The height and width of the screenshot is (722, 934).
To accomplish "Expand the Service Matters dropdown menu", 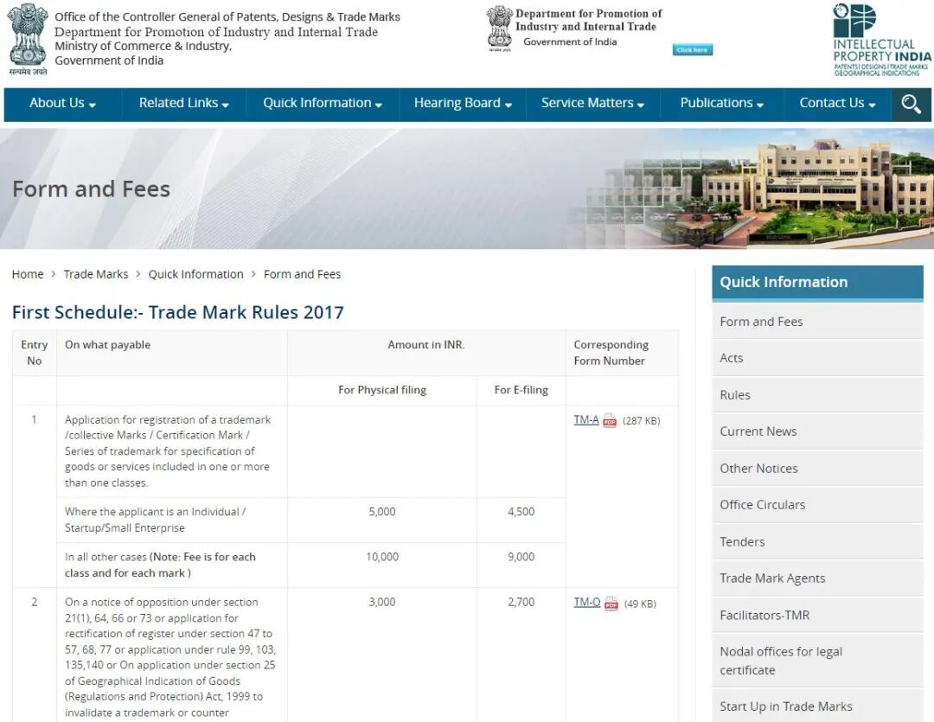I will coord(592,103).
